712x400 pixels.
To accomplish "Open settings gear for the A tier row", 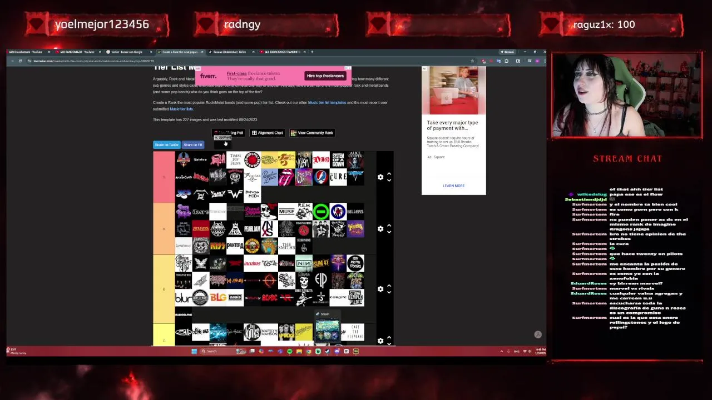I will [x=380, y=229].
